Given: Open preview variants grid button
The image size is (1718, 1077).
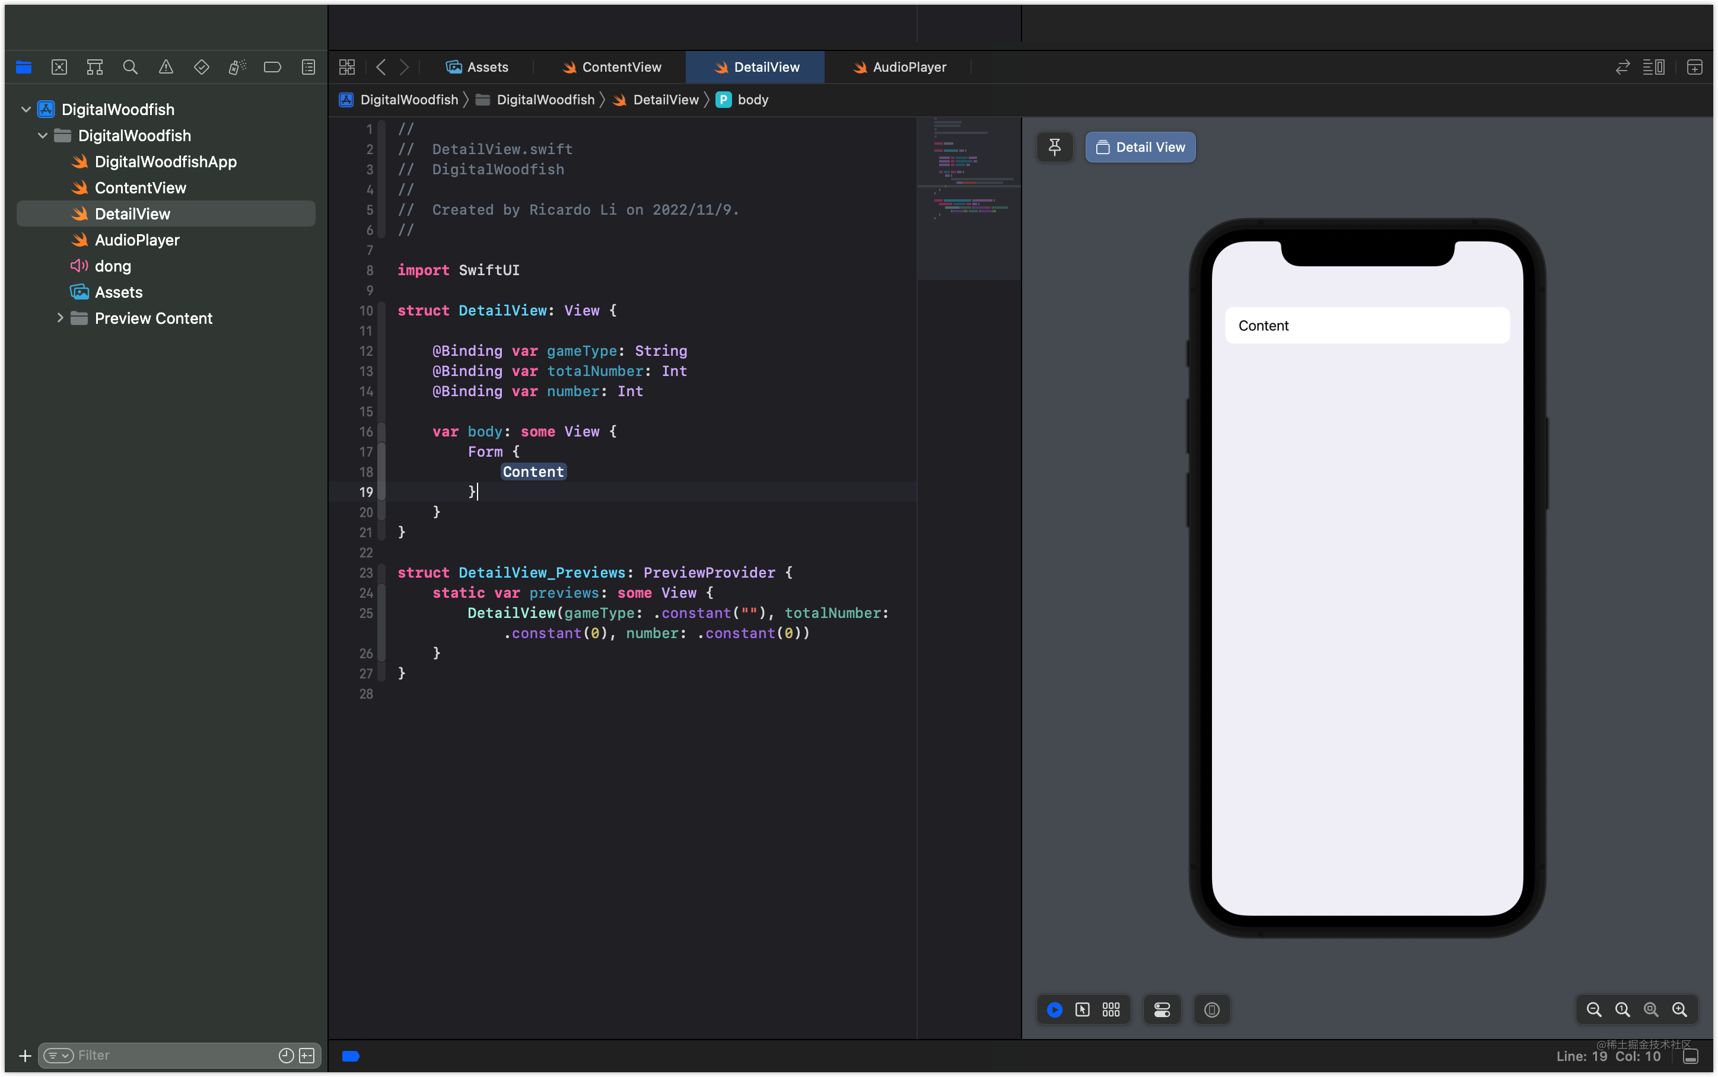Looking at the screenshot, I should coord(1111,1009).
